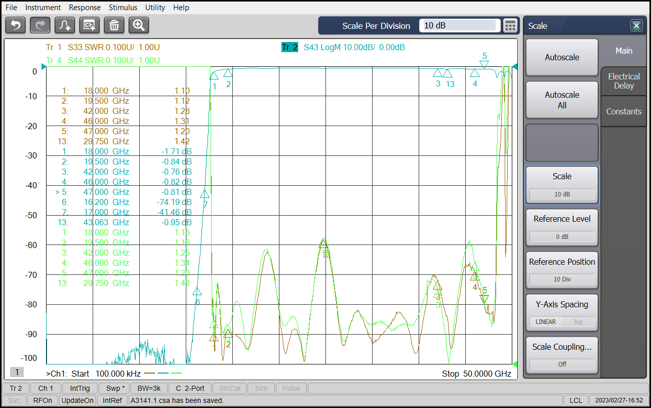Click the BW=3k status button
Screen dimensions: 651x408
[x=149, y=388]
